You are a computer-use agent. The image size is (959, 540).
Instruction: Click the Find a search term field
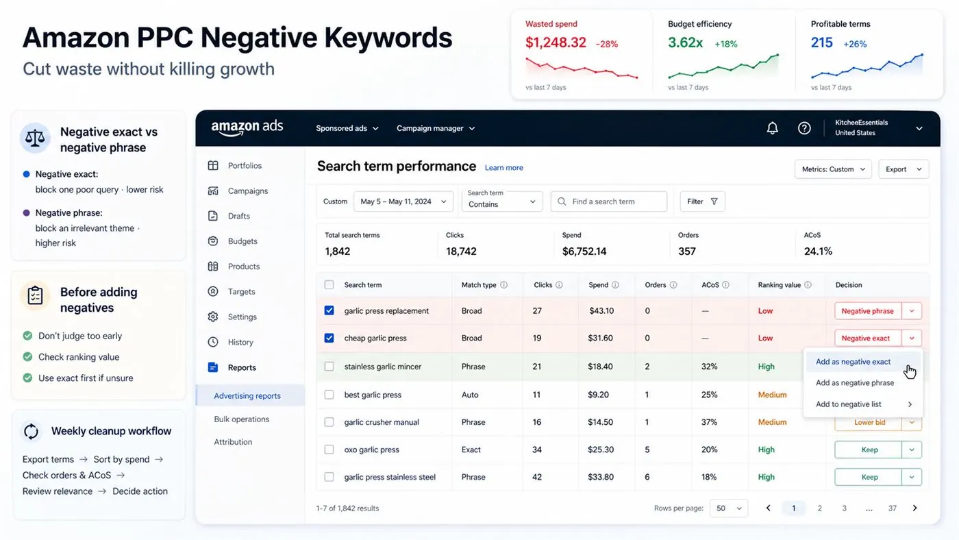(x=608, y=201)
